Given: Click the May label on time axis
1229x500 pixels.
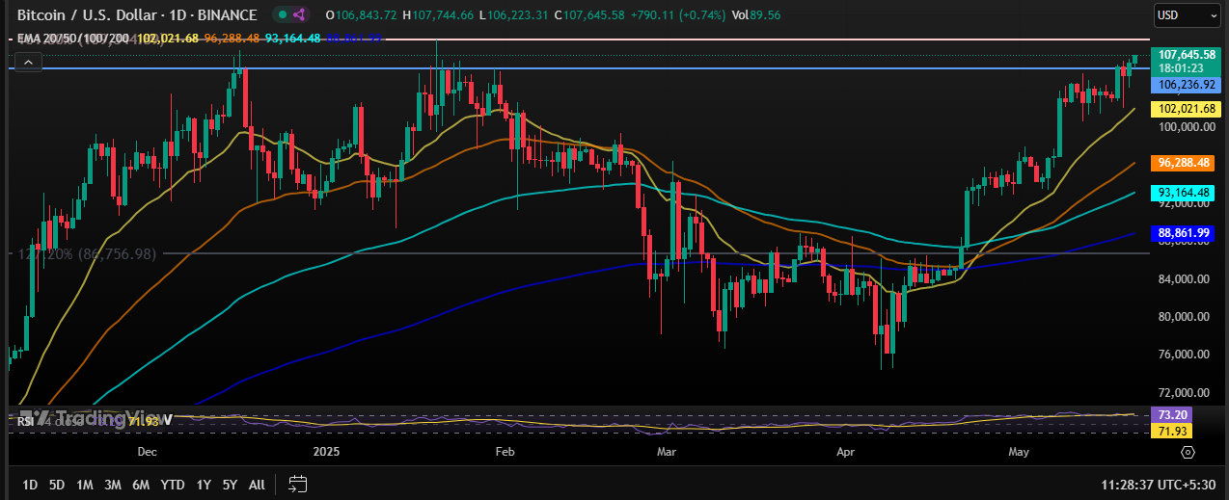Looking at the screenshot, I should click(x=1019, y=451).
